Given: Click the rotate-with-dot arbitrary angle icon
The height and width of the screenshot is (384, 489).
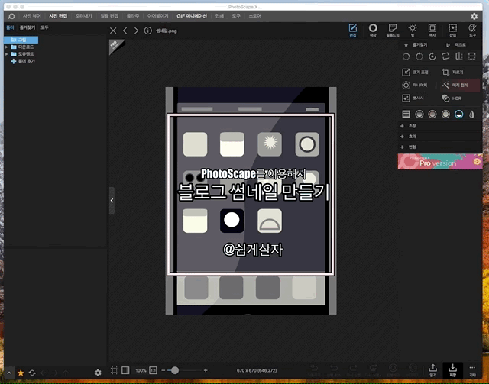Looking at the screenshot, I should click(x=432, y=56).
